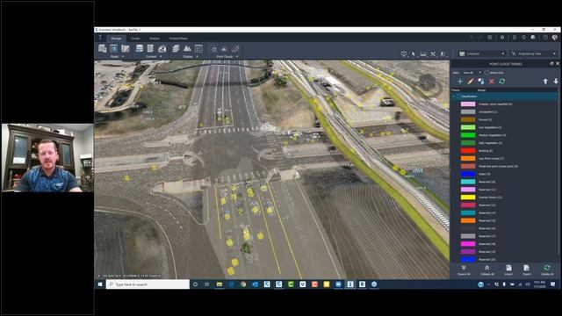This screenshot has width=562, height=316.
Task: Click the measure tool in utility bar
Action: coord(423,54)
